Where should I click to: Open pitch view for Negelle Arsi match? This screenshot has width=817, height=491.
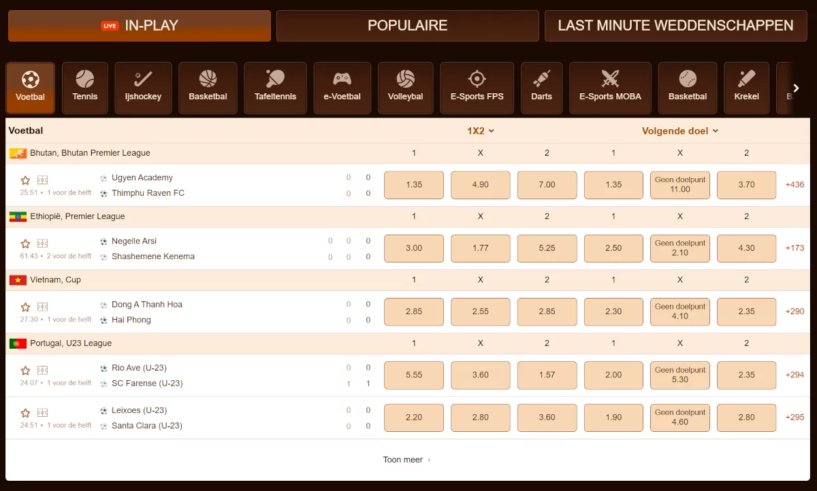(43, 243)
